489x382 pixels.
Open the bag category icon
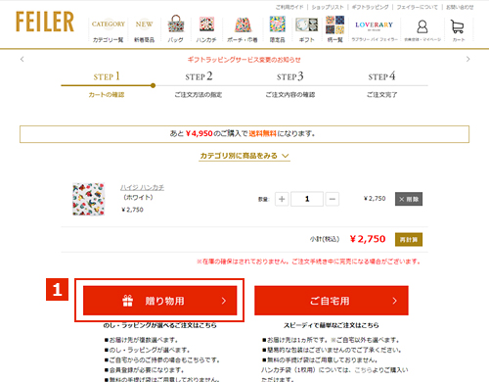tap(176, 24)
